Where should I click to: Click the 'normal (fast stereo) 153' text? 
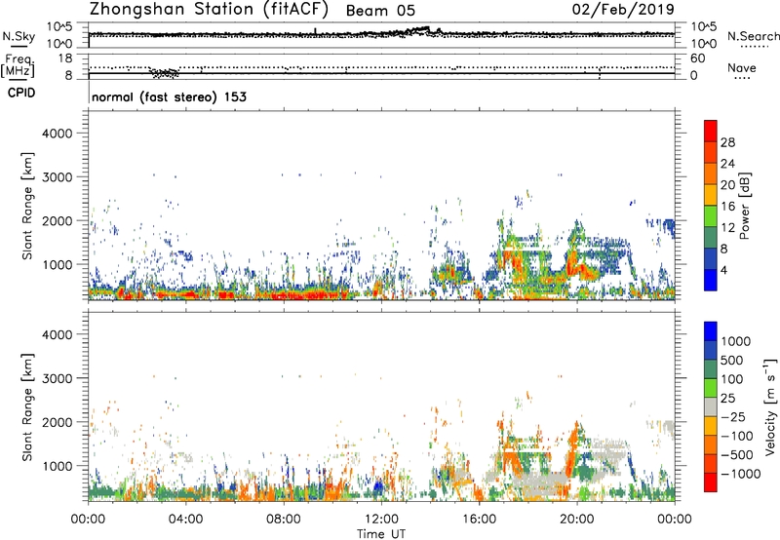click(x=169, y=96)
